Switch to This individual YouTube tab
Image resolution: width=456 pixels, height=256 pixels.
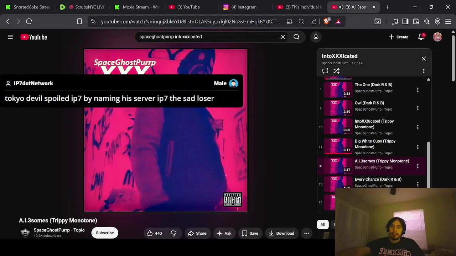[x=300, y=7]
